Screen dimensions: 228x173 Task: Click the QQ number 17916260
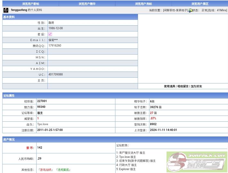click(55, 46)
